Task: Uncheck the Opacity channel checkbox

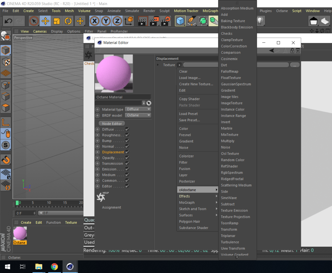Action: tap(127, 157)
